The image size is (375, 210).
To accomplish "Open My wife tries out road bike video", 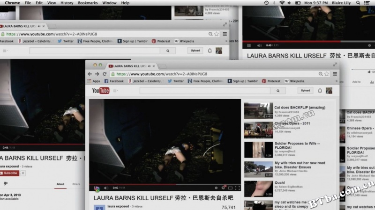I will [300, 165].
